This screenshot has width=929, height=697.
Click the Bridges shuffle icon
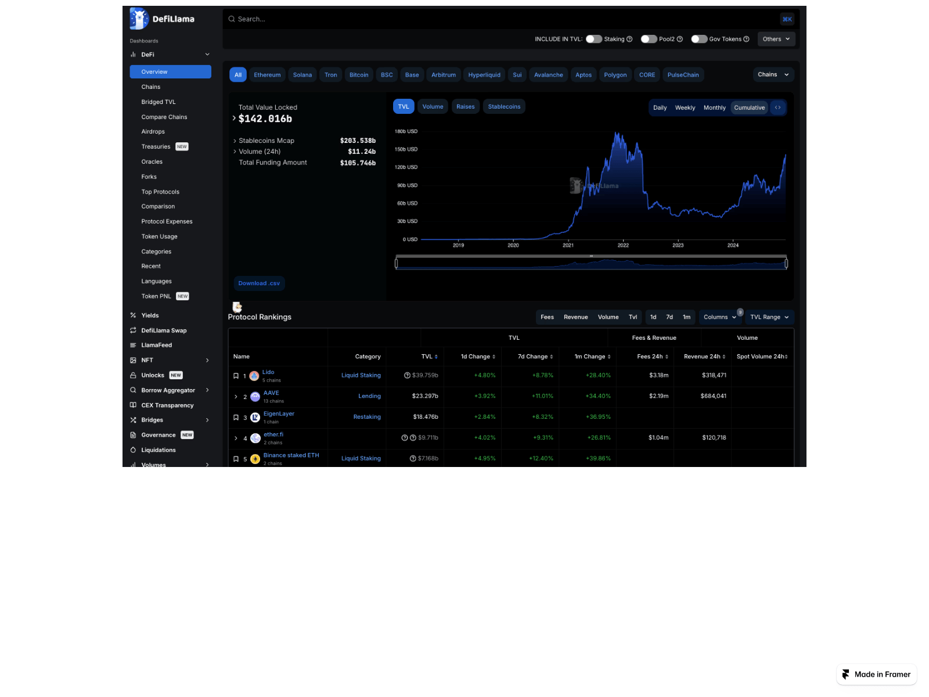[x=133, y=420]
